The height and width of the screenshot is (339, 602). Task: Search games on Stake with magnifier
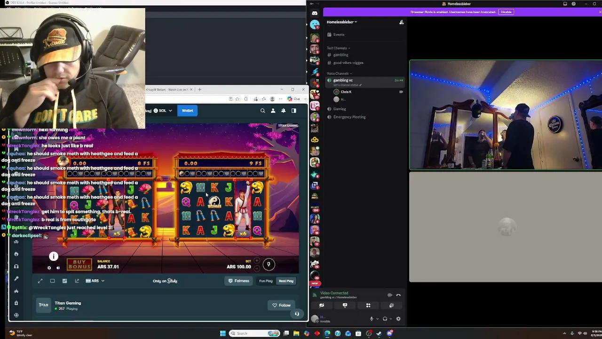262,111
